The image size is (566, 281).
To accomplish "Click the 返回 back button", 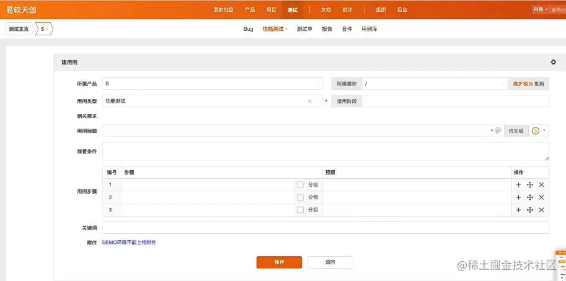I will [330, 262].
